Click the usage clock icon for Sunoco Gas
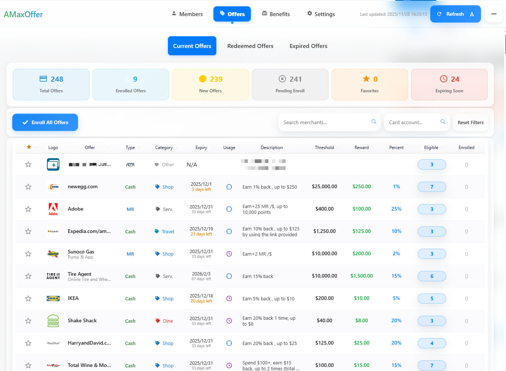Screen dimensions: 506x371 [229, 254]
